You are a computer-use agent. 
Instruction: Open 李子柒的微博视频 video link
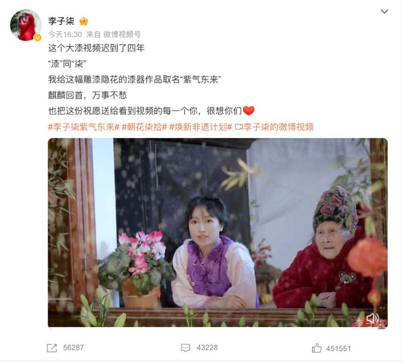(x=274, y=127)
